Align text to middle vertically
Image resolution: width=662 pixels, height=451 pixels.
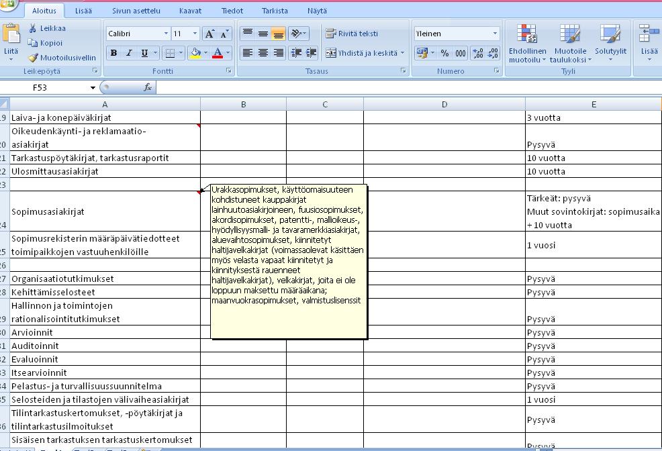(263, 34)
